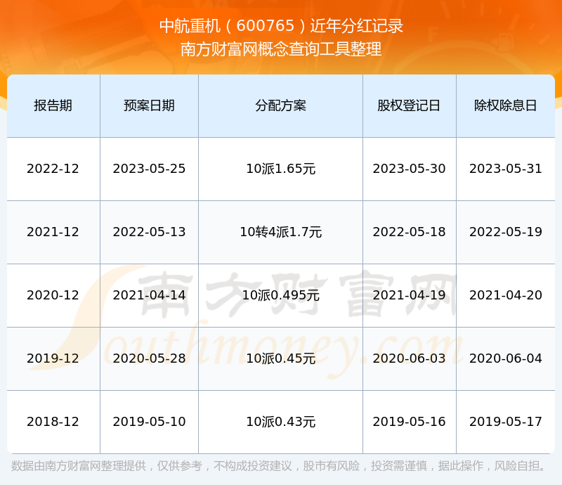562x485 pixels.
Task: Click ex-dividend date 2021-04-20
Action: [x=505, y=295]
